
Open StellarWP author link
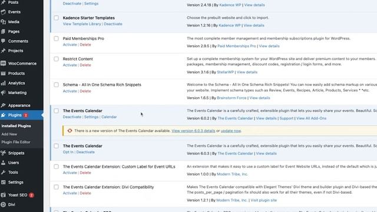(225, 72)
